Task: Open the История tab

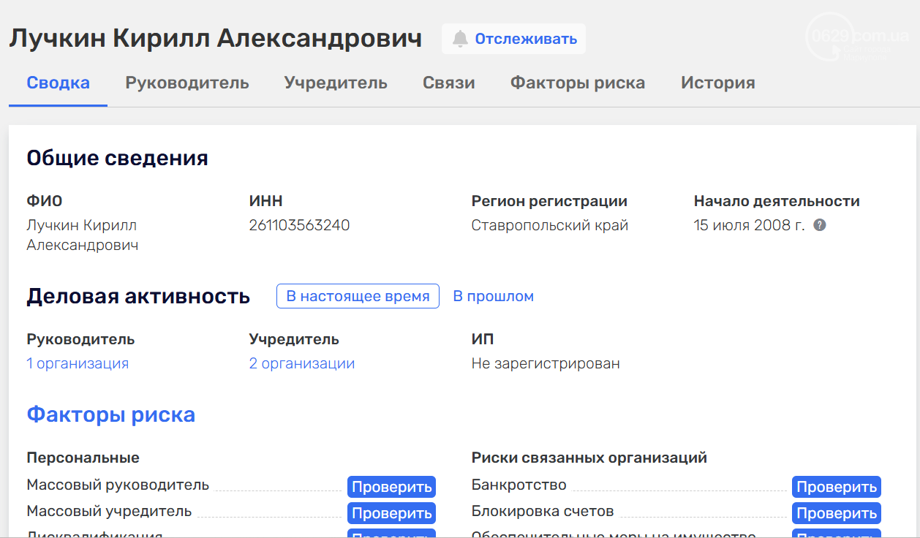Action: coord(717,83)
